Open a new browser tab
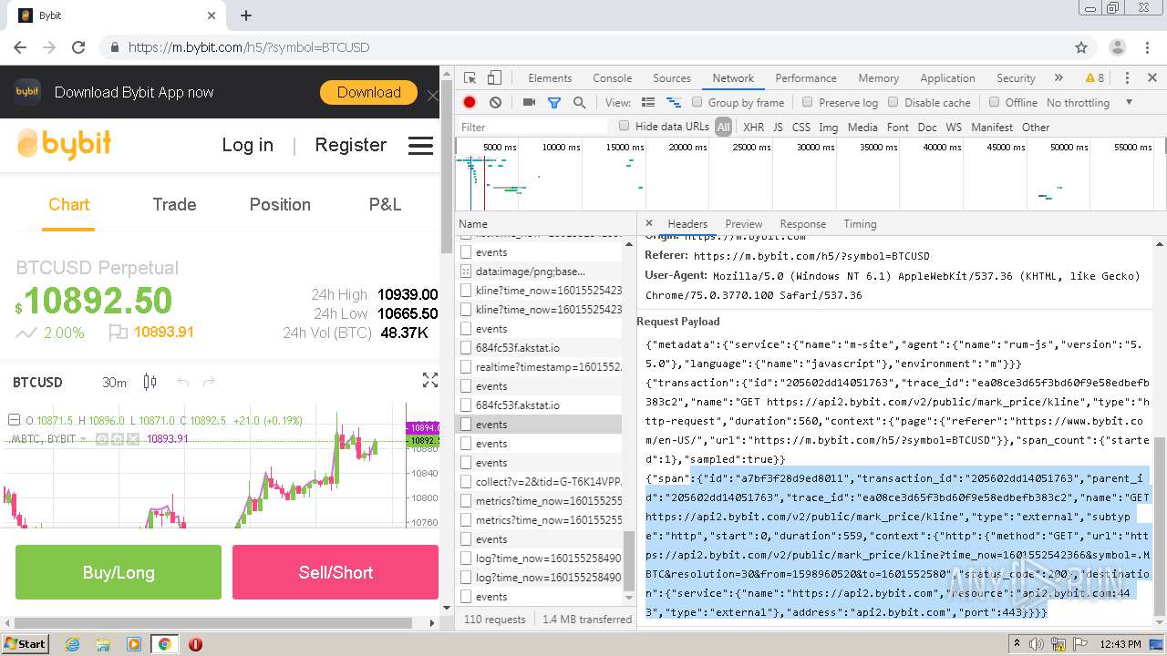 click(246, 15)
